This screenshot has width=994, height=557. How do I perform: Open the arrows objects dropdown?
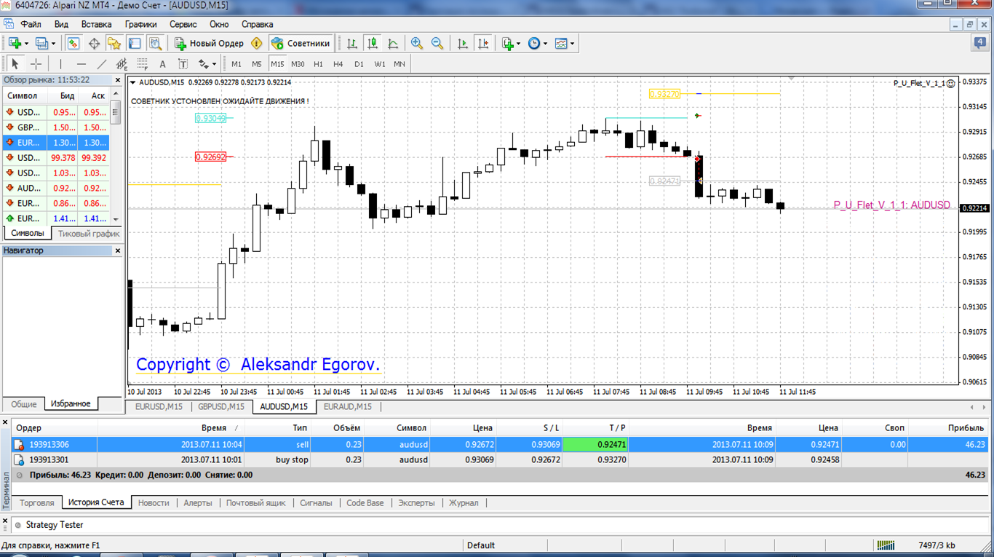click(207, 64)
